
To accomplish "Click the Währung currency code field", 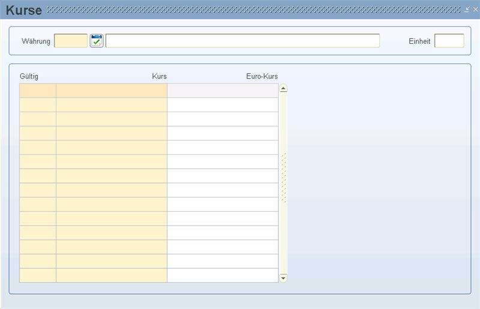I will click(x=71, y=41).
